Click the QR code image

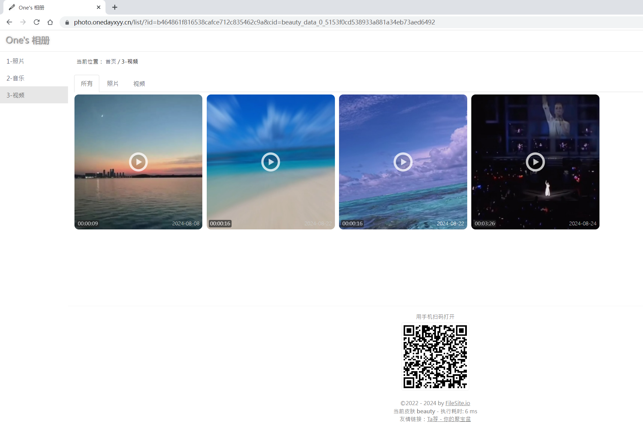(435, 357)
